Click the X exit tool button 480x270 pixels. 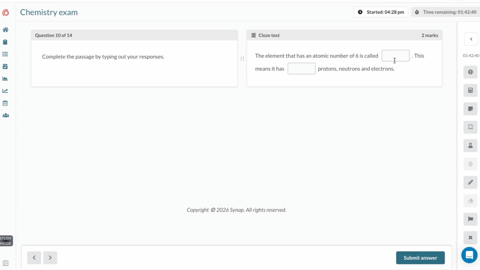coord(470,237)
